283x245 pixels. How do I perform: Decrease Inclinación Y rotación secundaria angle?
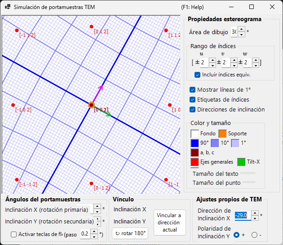98,224
